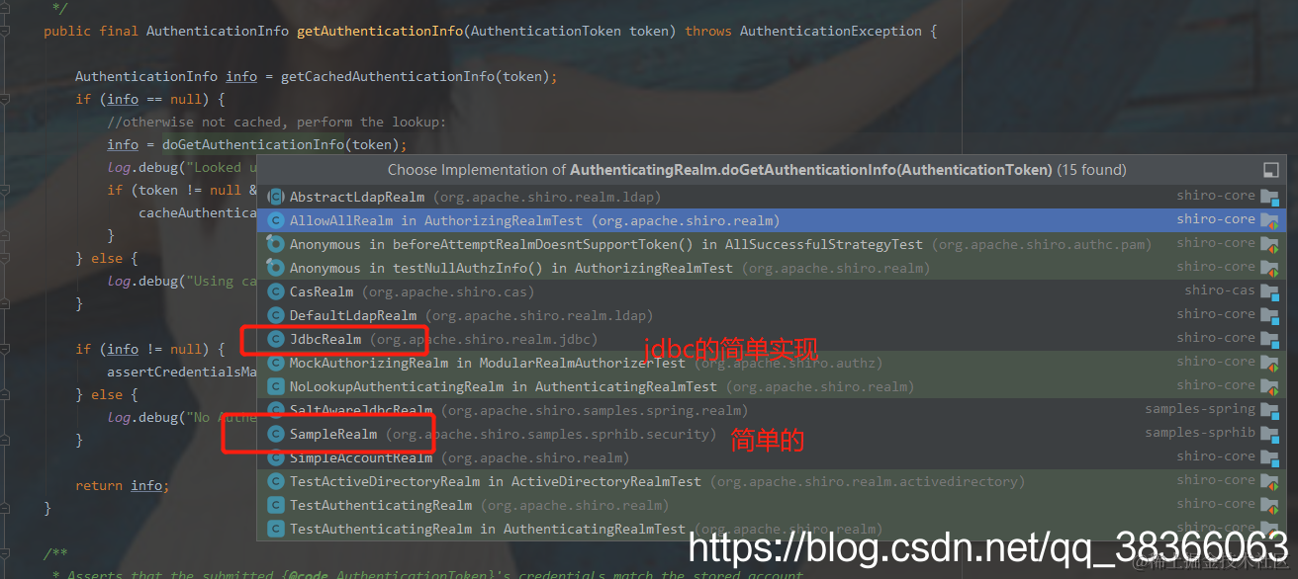The height and width of the screenshot is (579, 1298).
Task: Click test folder icon on TestActiveDirectoryRealm row
Action: click(x=1269, y=481)
